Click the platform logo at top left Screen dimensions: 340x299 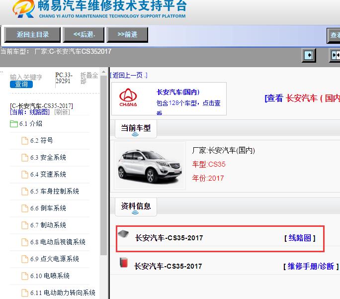tap(23, 8)
